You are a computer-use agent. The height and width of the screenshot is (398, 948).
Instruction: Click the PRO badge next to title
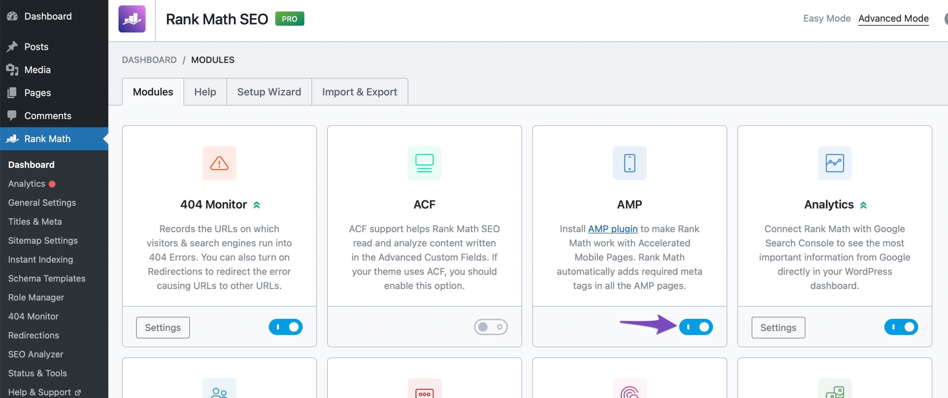click(x=290, y=19)
